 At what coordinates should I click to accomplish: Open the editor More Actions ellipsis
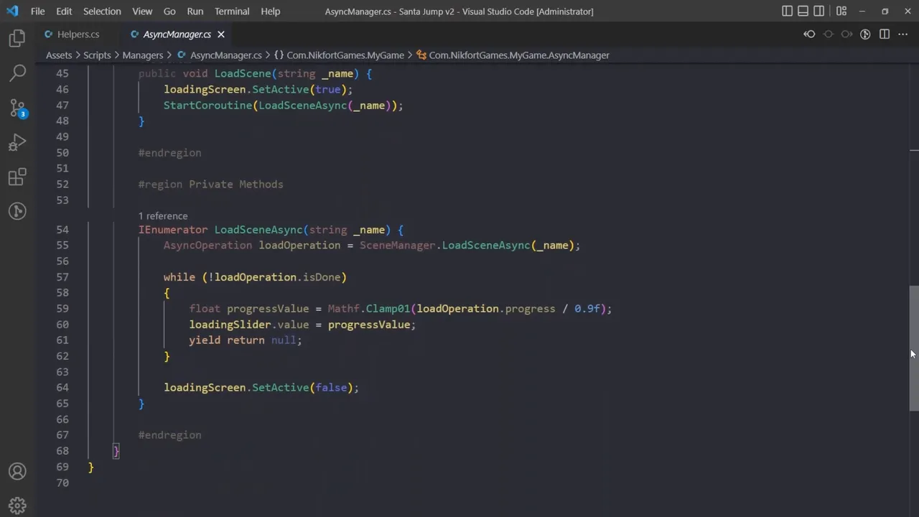pos(903,34)
